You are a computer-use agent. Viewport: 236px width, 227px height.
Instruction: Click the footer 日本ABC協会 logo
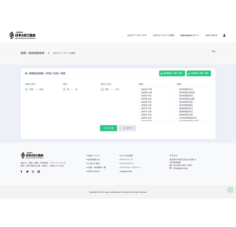pyautogui.click(x=32, y=155)
